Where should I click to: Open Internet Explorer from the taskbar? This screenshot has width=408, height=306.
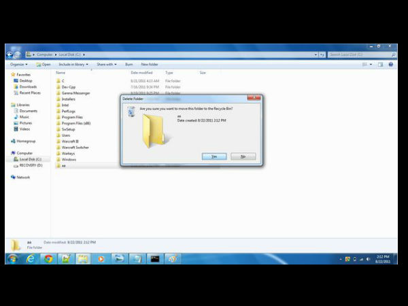(31, 258)
